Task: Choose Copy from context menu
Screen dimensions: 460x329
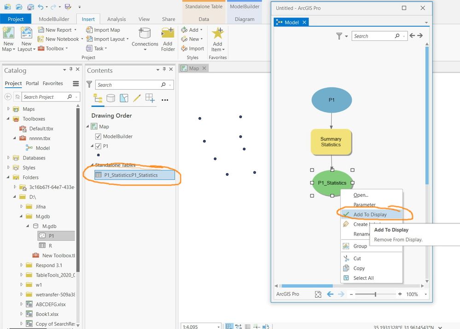Action: 372,268
